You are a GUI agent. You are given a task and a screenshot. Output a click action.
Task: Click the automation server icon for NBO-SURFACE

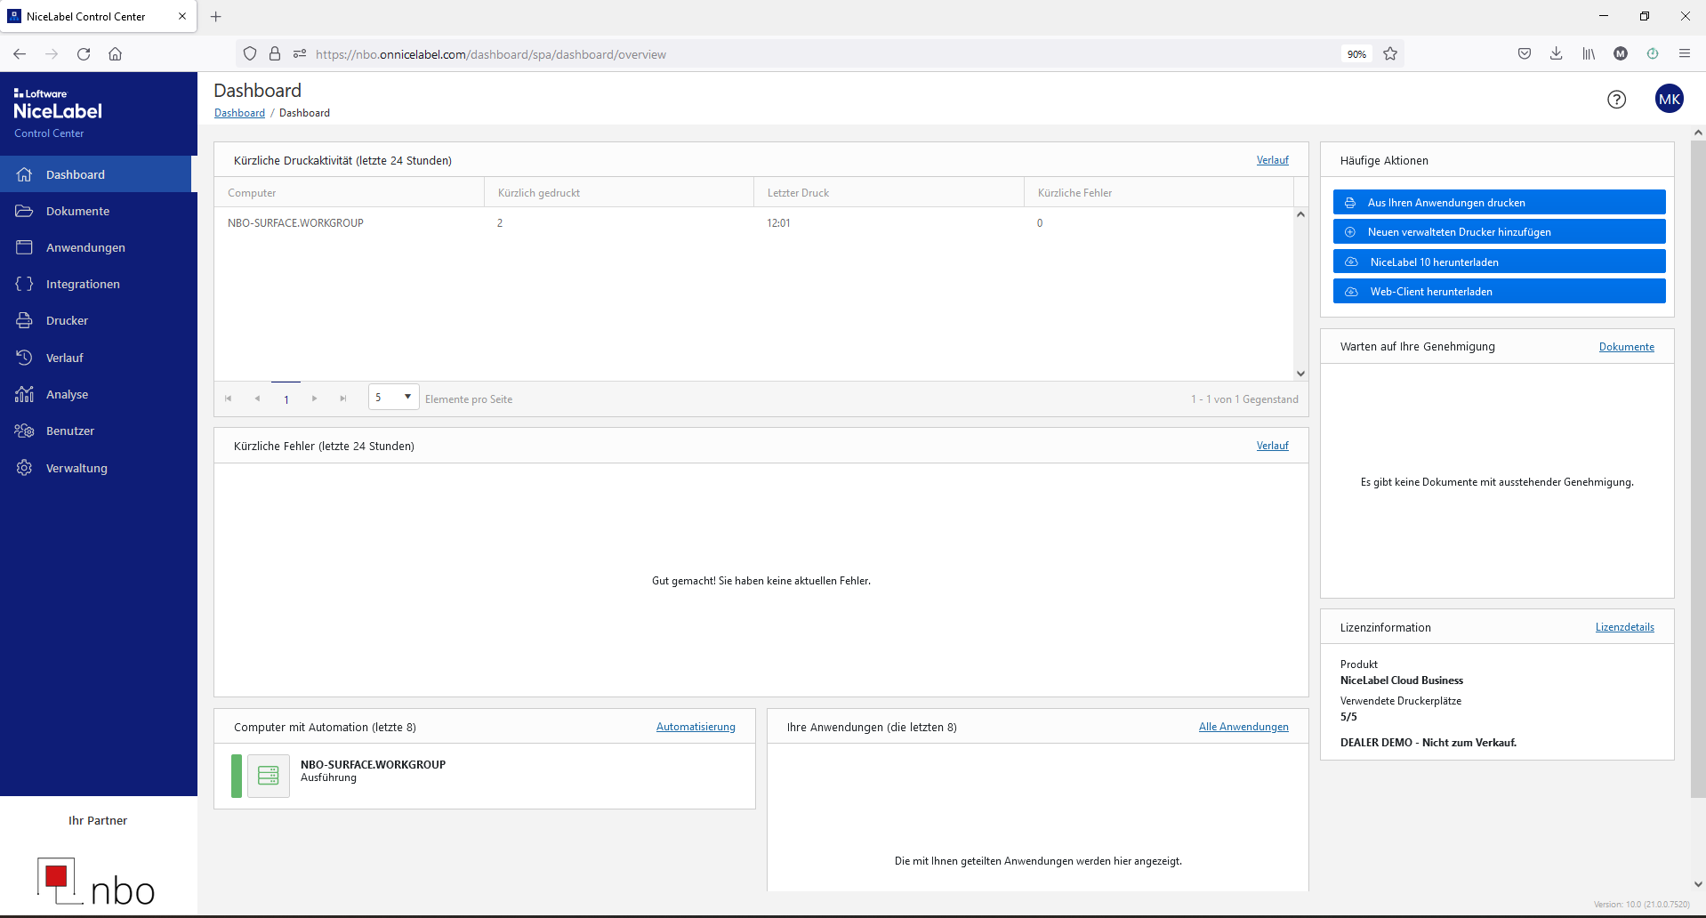pos(269,776)
